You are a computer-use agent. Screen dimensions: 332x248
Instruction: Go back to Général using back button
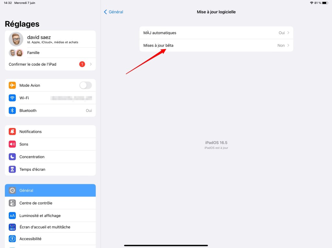point(113,12)
